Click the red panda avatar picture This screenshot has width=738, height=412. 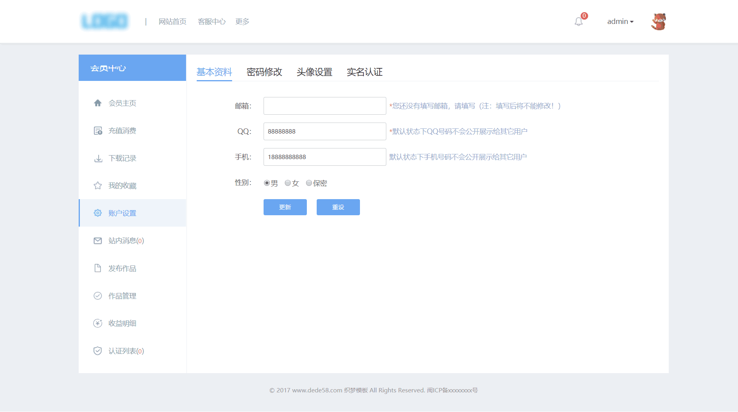point(659,22)
